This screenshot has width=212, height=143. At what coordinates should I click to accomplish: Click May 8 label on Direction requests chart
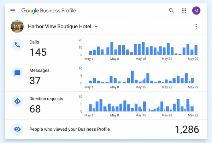coord(114,115)
